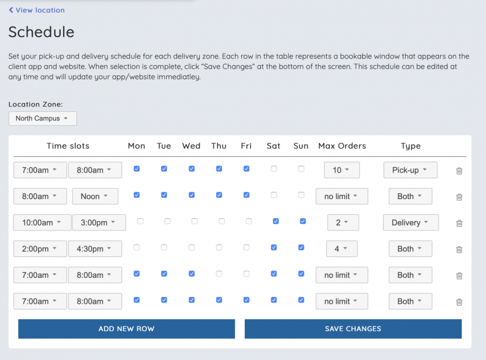
Task: Delete the bottom 7:00am Both row
Action: click(459, 302)
